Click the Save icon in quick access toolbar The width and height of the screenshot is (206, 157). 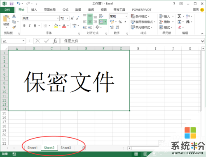(x=12, y=3)
